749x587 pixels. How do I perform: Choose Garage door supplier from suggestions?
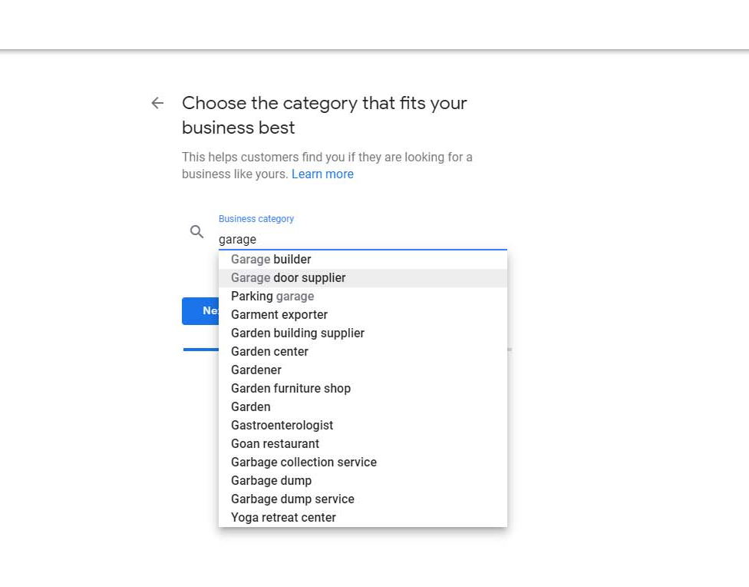pyautogui.click(x=288, y=277)
